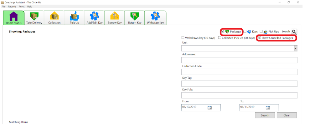Uncheck the Packages checkbox
315x125 pixels.
tap(223, 31)
